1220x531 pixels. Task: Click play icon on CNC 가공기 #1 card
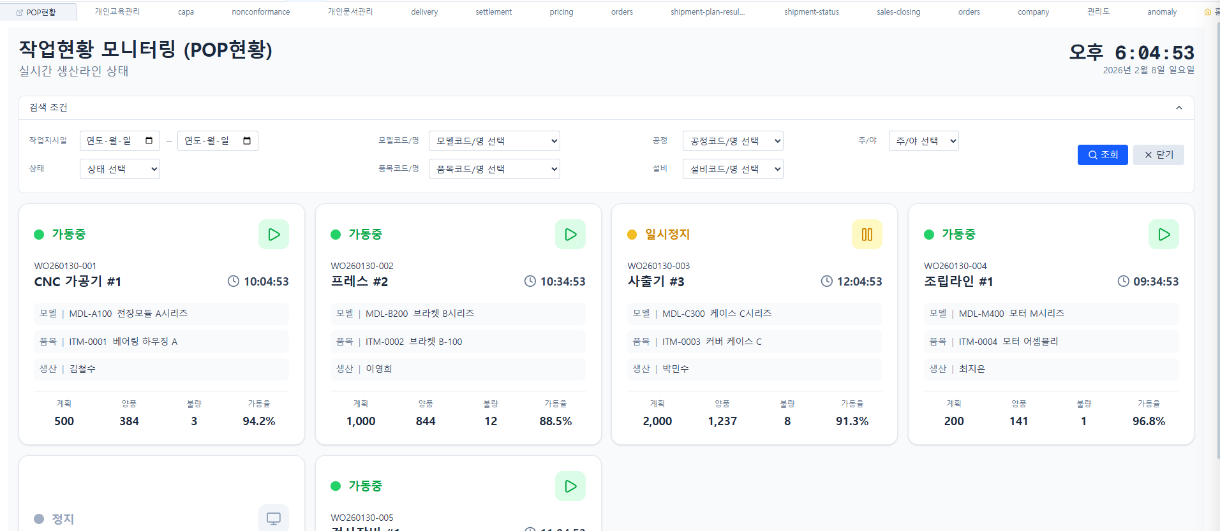pyautogui.click(x=274, y=235)
